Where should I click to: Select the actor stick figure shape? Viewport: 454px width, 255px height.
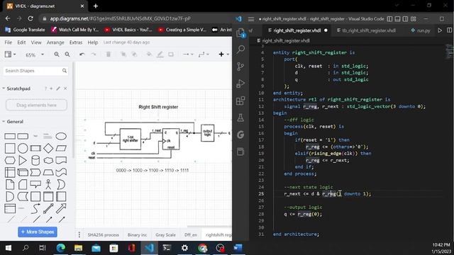coord(48,184)
